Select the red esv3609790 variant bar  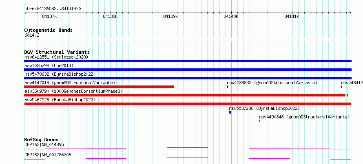click(x=186, y=95)
